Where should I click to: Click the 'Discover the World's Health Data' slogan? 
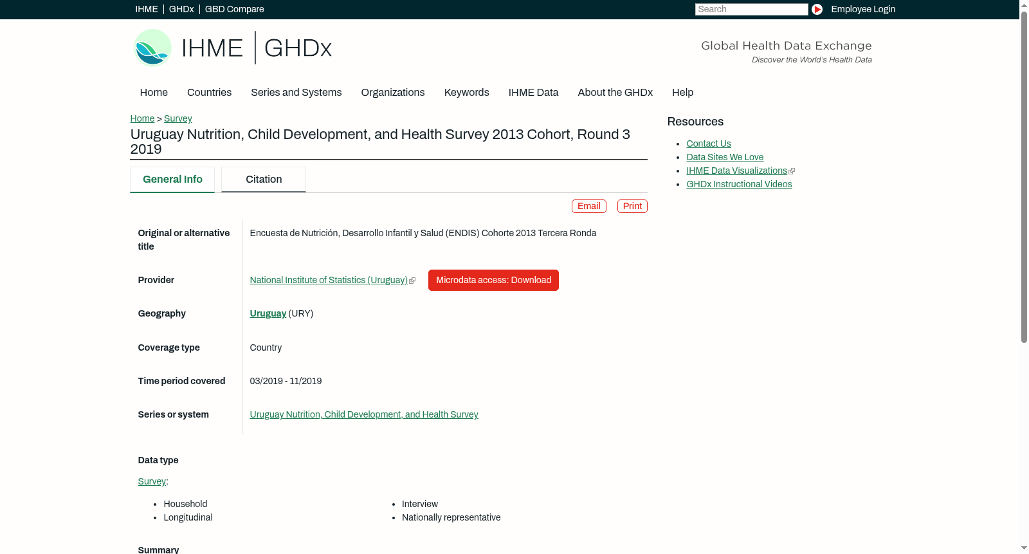click(812, 60)
